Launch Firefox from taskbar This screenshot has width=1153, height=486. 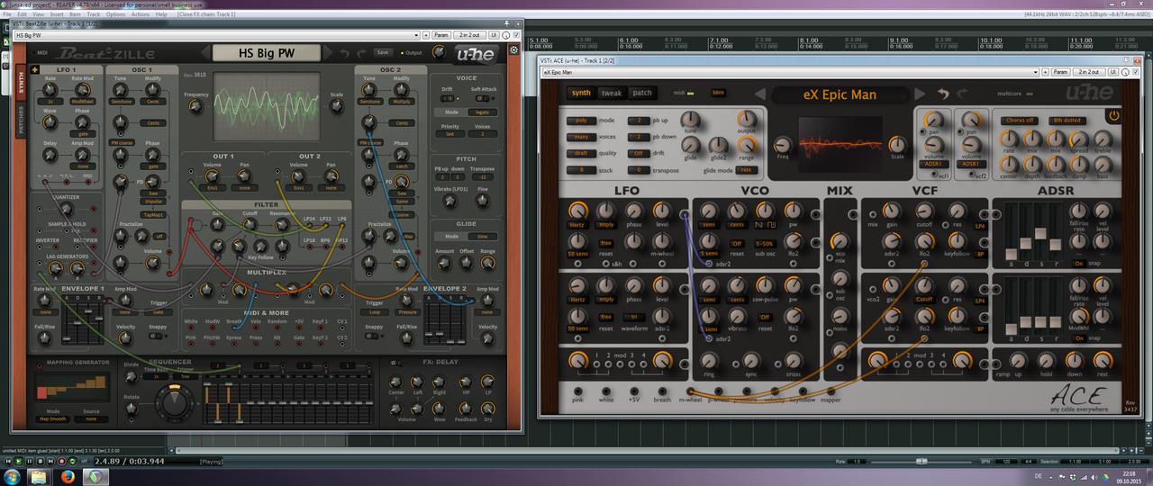click(68, 476)
